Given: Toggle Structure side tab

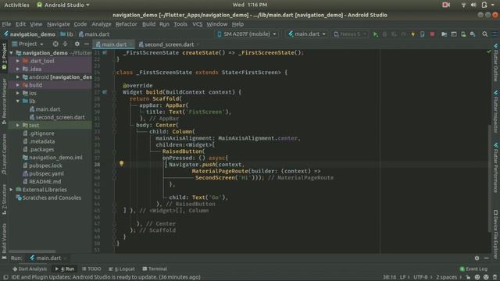Looking at the screenshot, I should (4, 199).
